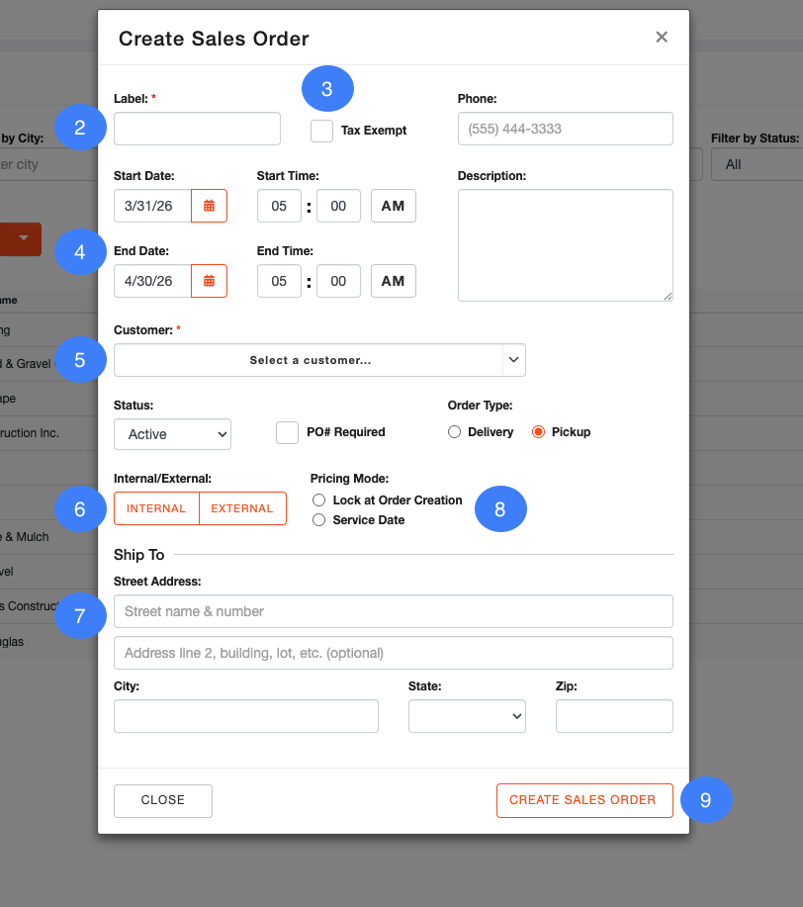Click into the Label text field
This screenshot has width=803, height=907.
pos(197,129)
